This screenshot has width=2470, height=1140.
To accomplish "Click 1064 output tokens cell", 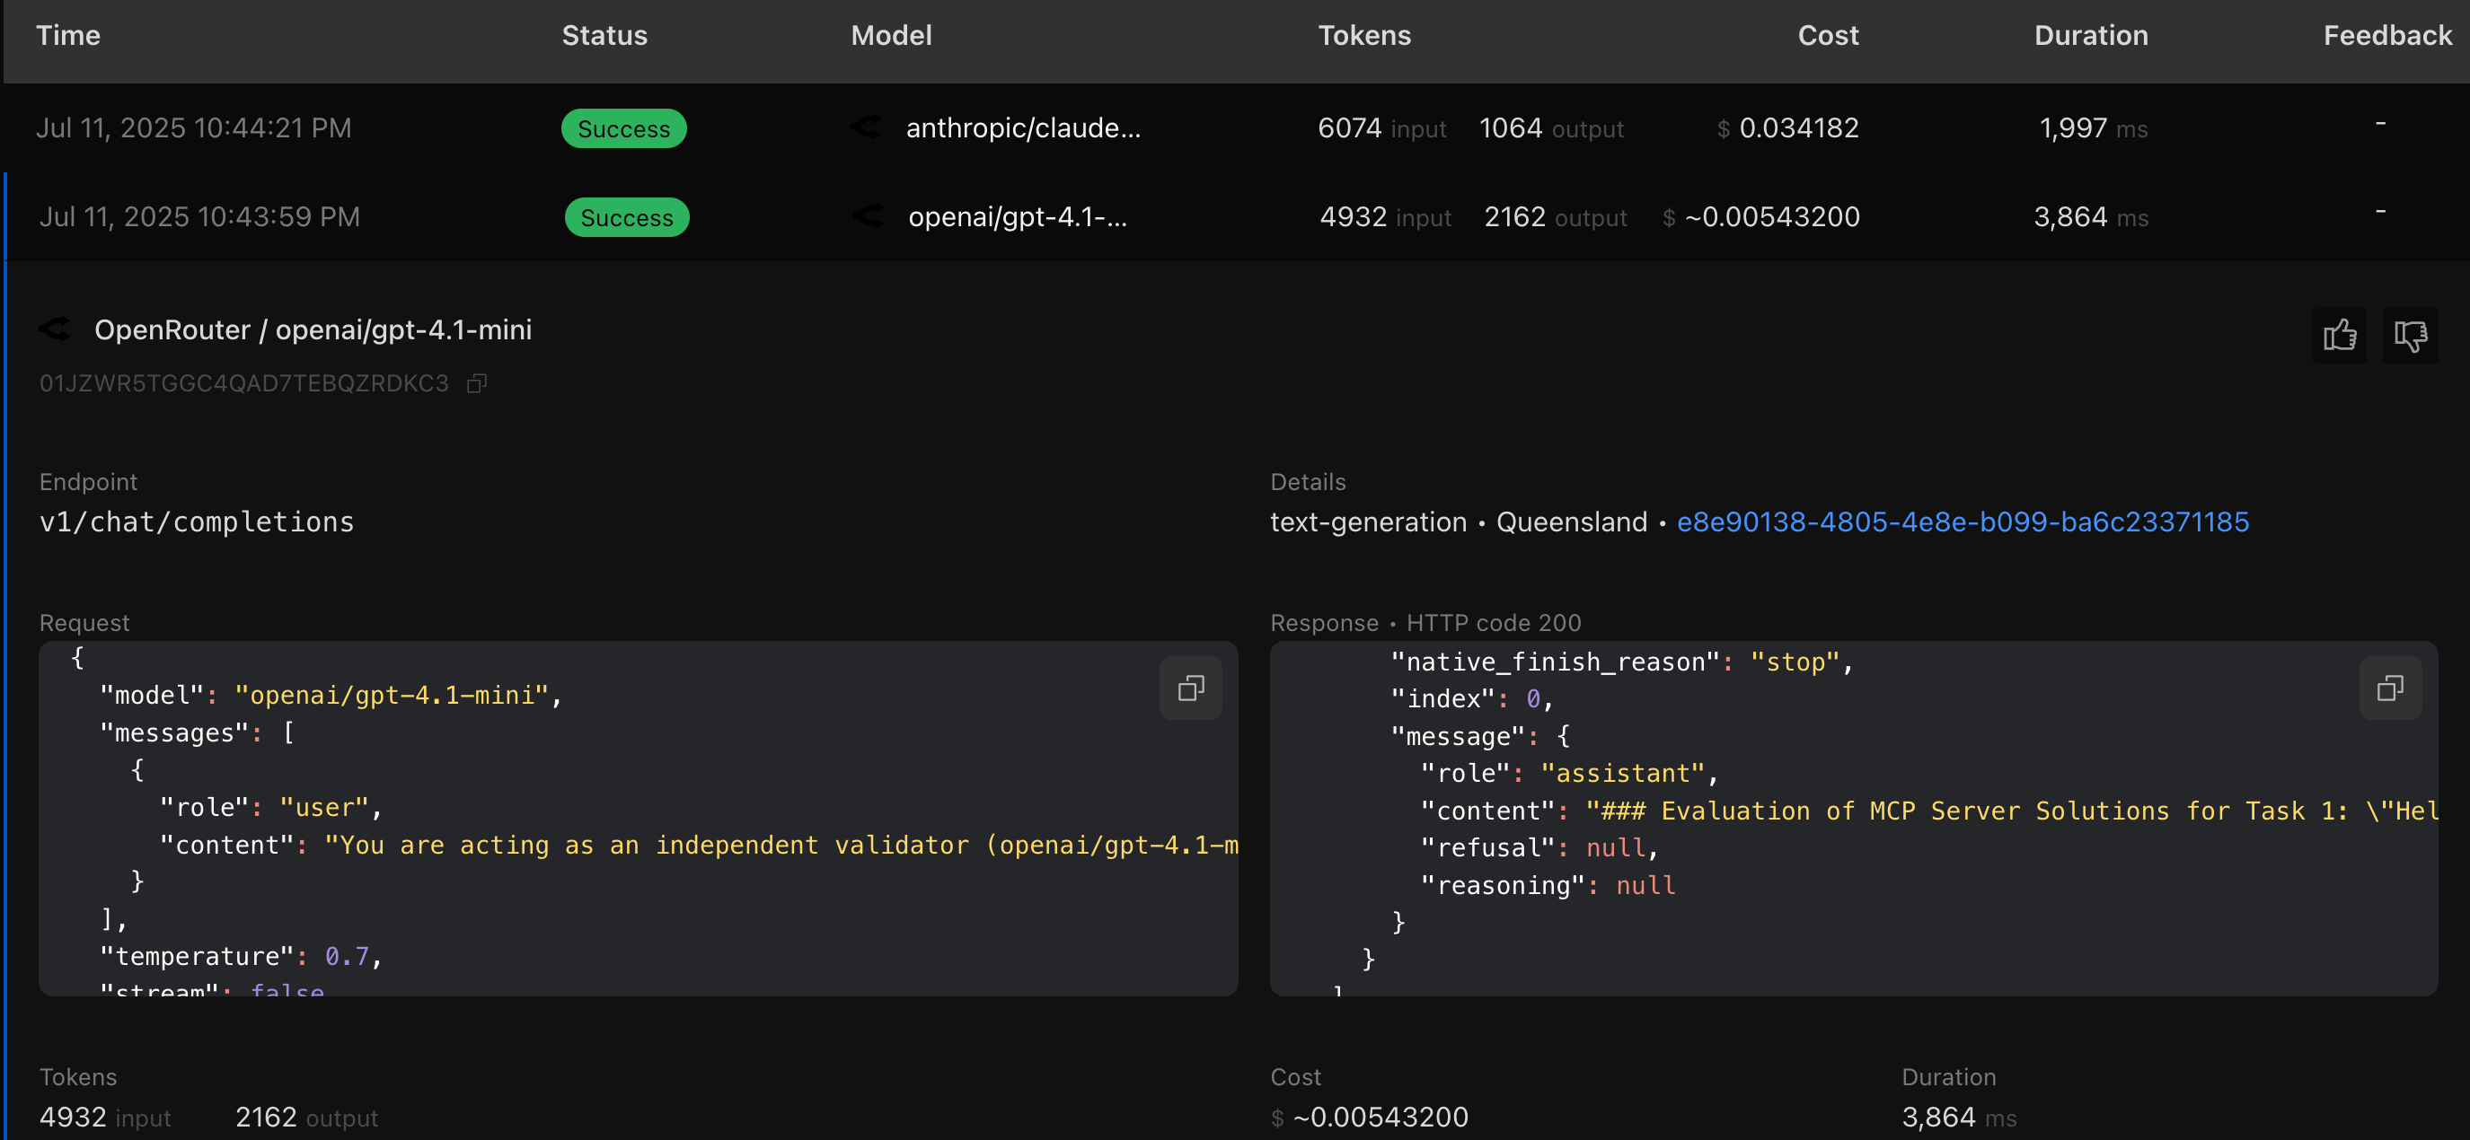I will pos(1550,127).
